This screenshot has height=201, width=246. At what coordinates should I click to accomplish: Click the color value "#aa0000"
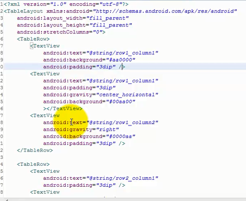coord(121,60)
